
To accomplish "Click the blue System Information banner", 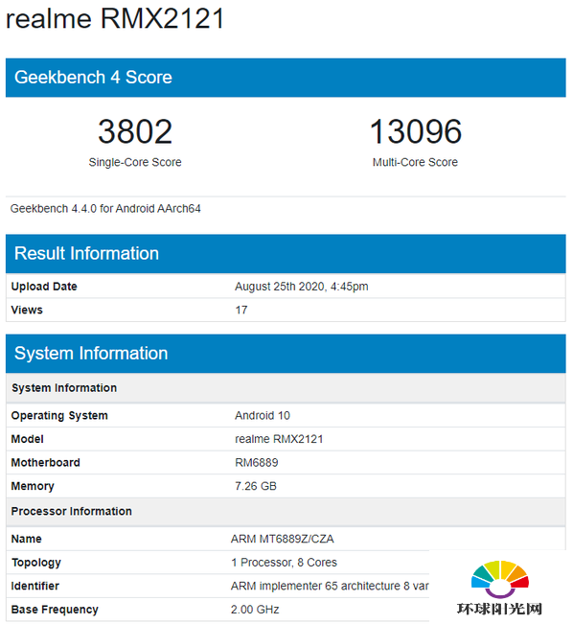I will click(x=286, y=354).
